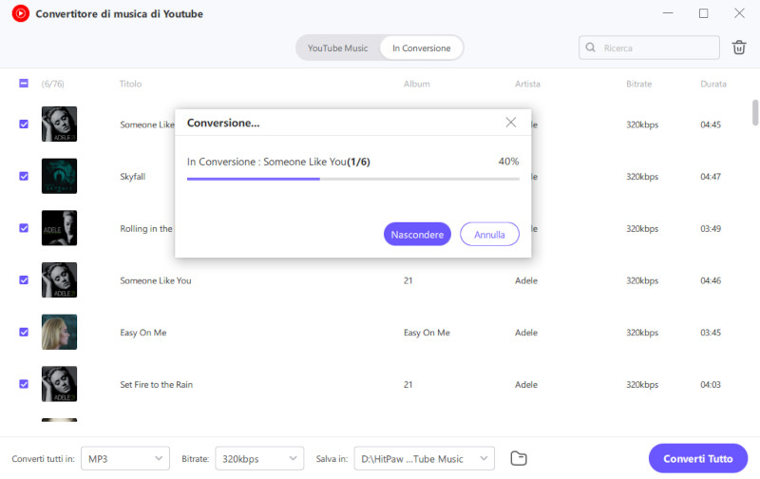Click the 03:49 duration value
This screenshot has width=760, height=479.
(710, 228)
